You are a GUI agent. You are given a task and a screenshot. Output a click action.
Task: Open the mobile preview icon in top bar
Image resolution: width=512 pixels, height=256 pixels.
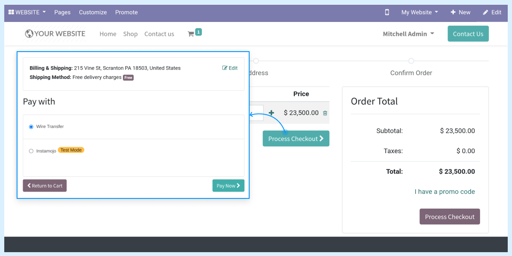(x=387, y=13)
